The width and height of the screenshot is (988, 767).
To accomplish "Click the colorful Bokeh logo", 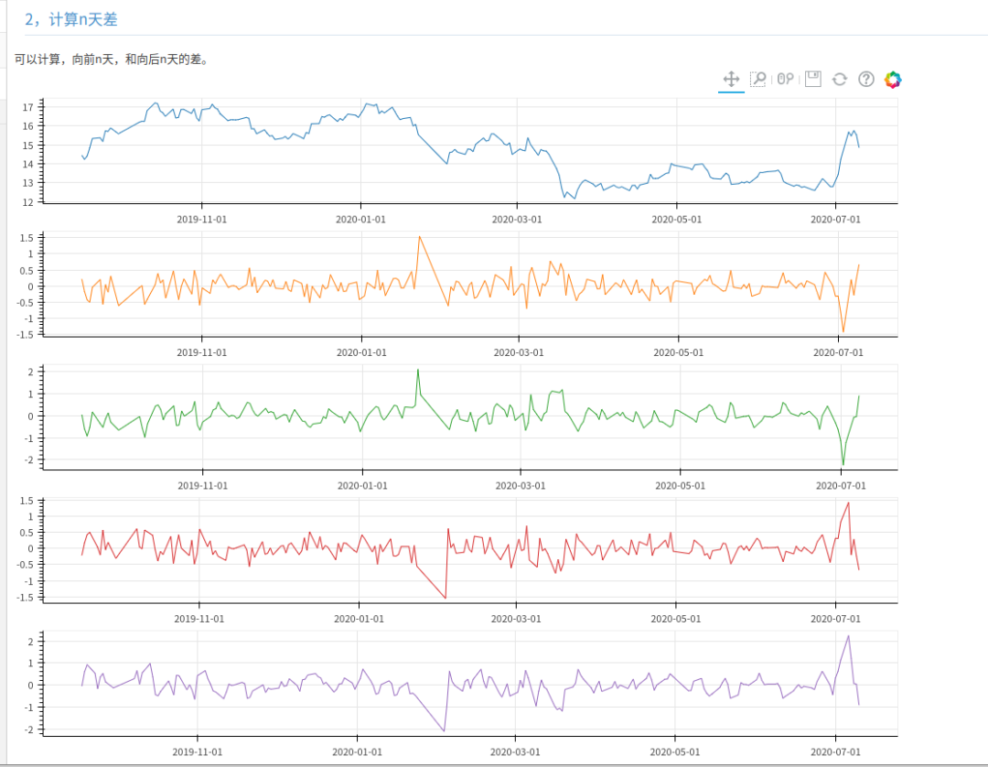I will (x=893, y=80).
